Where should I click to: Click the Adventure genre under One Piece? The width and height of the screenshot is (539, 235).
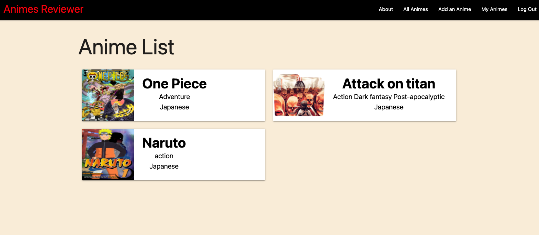174,97
